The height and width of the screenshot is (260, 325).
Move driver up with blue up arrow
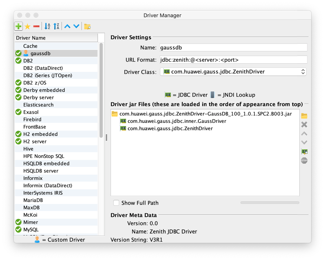click(67, 27)
